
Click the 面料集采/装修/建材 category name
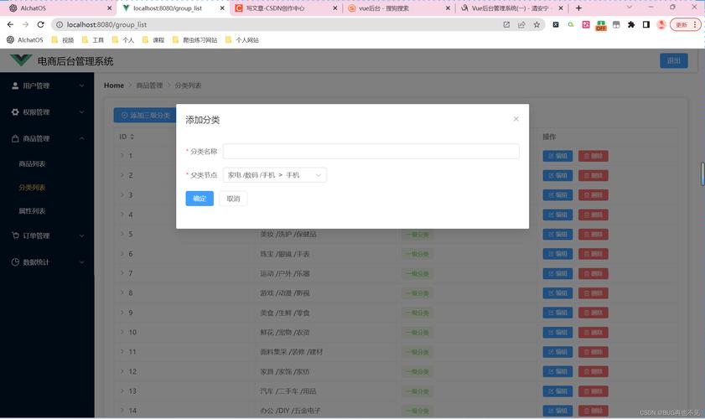292,352
